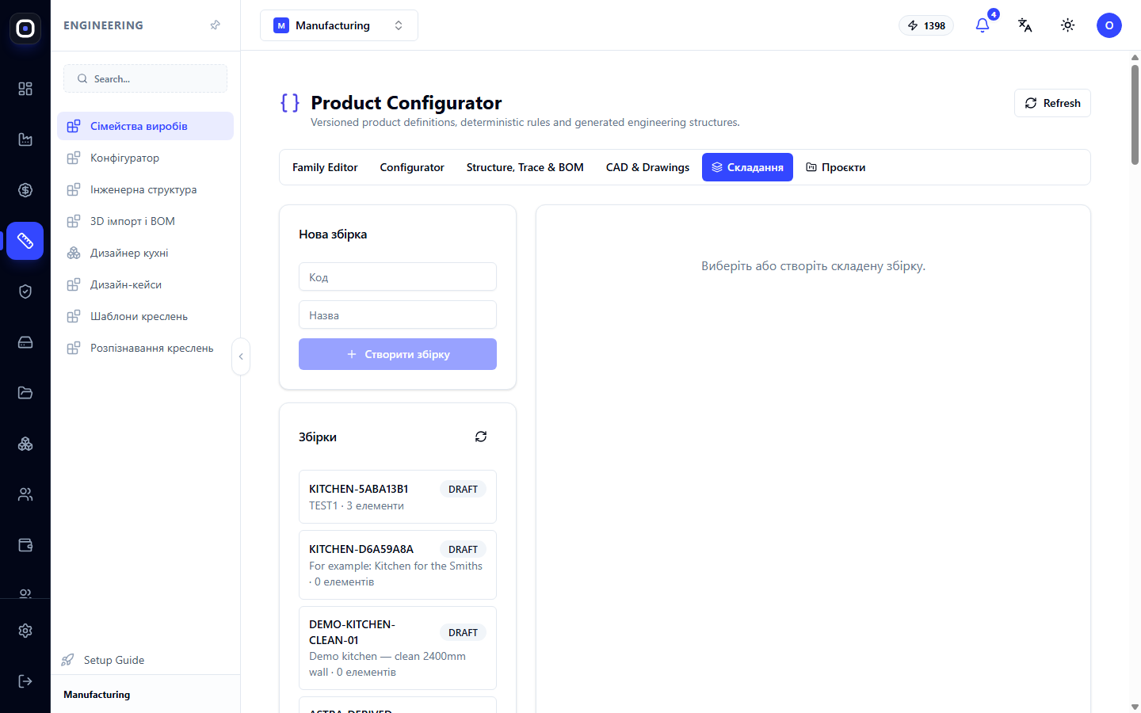Select the highlighted ruler engineering icon

click(25, 241)
